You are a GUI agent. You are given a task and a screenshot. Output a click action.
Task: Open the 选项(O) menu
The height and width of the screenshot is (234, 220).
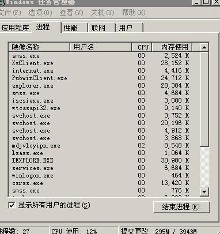coord(40,13)
